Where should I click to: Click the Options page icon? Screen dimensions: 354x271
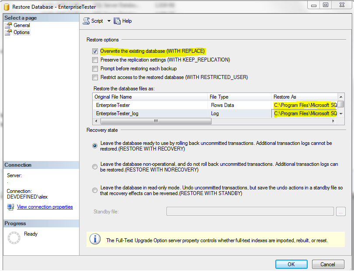(8, 32)
